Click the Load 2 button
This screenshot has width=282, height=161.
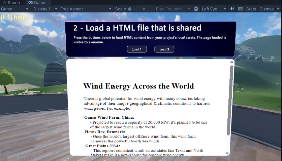[164, 49]
